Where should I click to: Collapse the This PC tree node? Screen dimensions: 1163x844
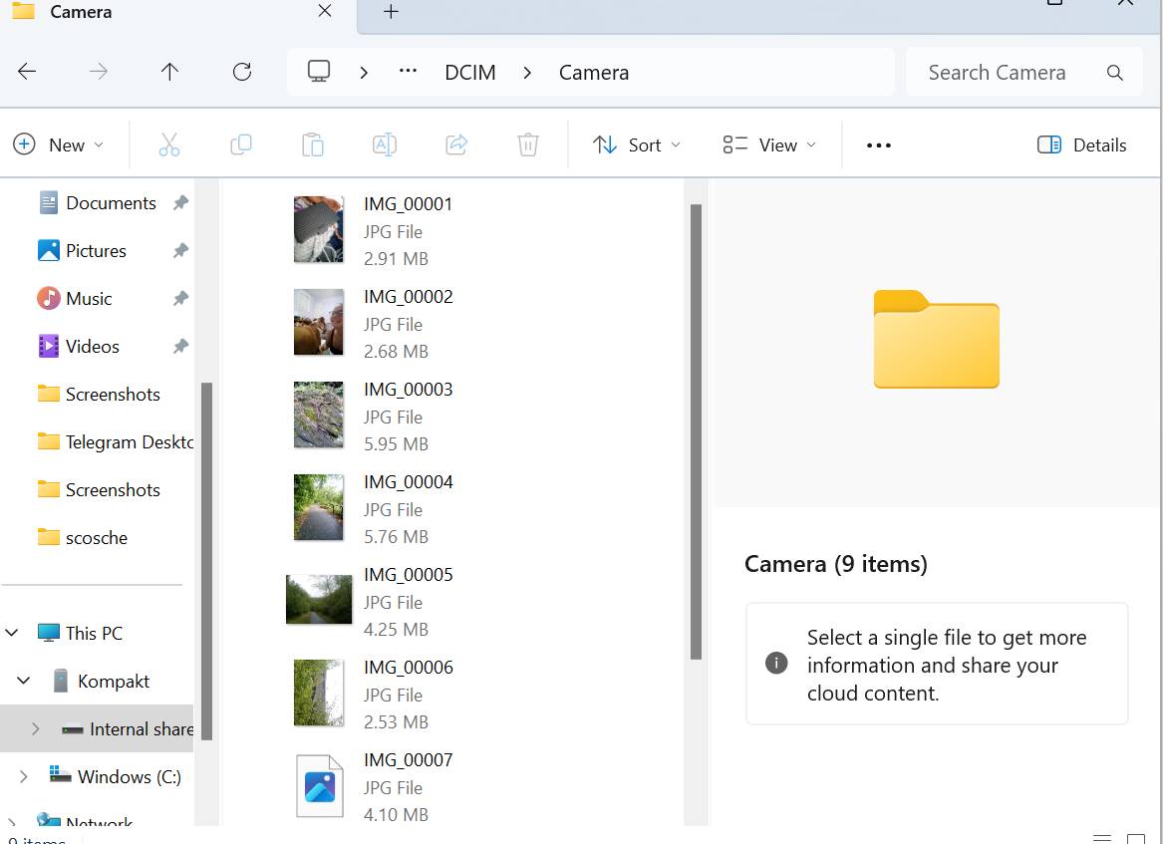point(12,633)
